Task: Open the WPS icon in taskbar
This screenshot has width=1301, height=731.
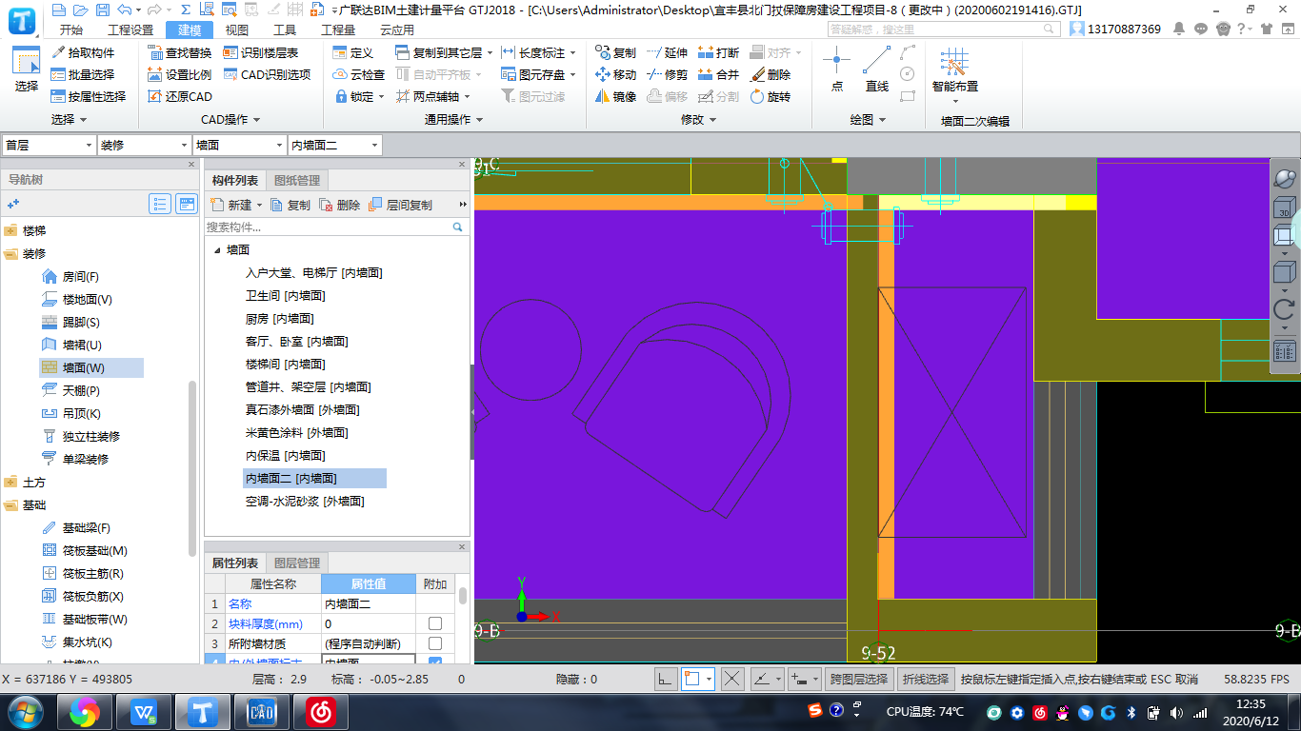Action: pos(144,712)
